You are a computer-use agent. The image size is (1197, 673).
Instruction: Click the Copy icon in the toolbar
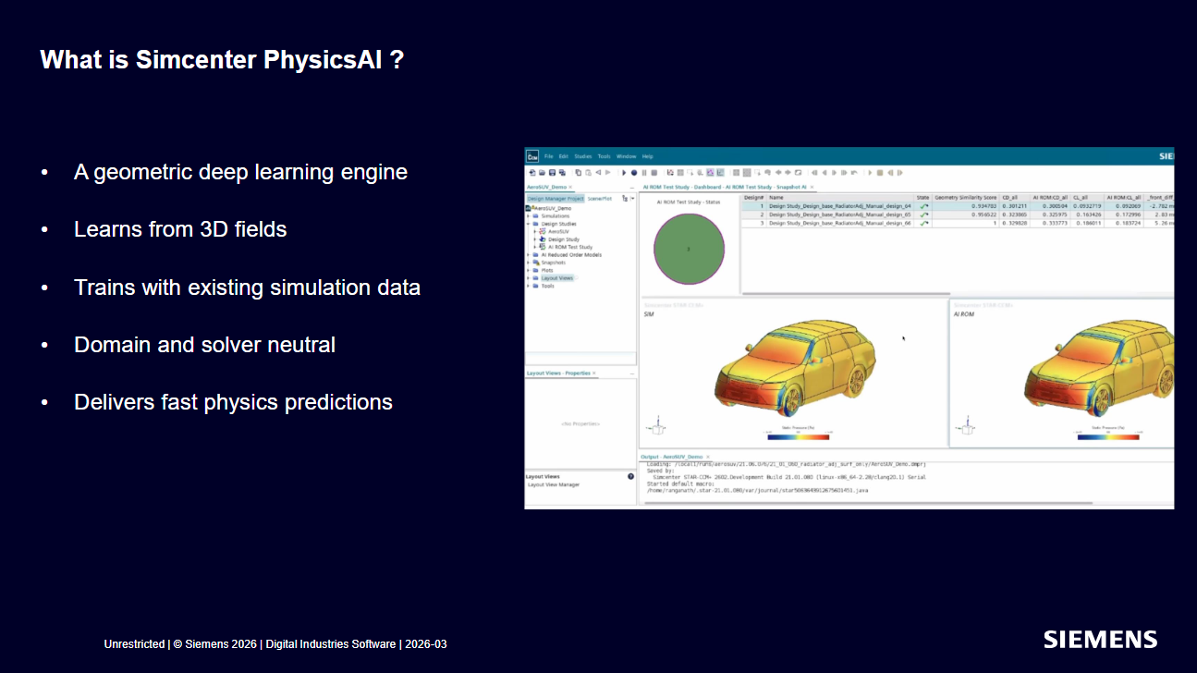coord(578,173)
